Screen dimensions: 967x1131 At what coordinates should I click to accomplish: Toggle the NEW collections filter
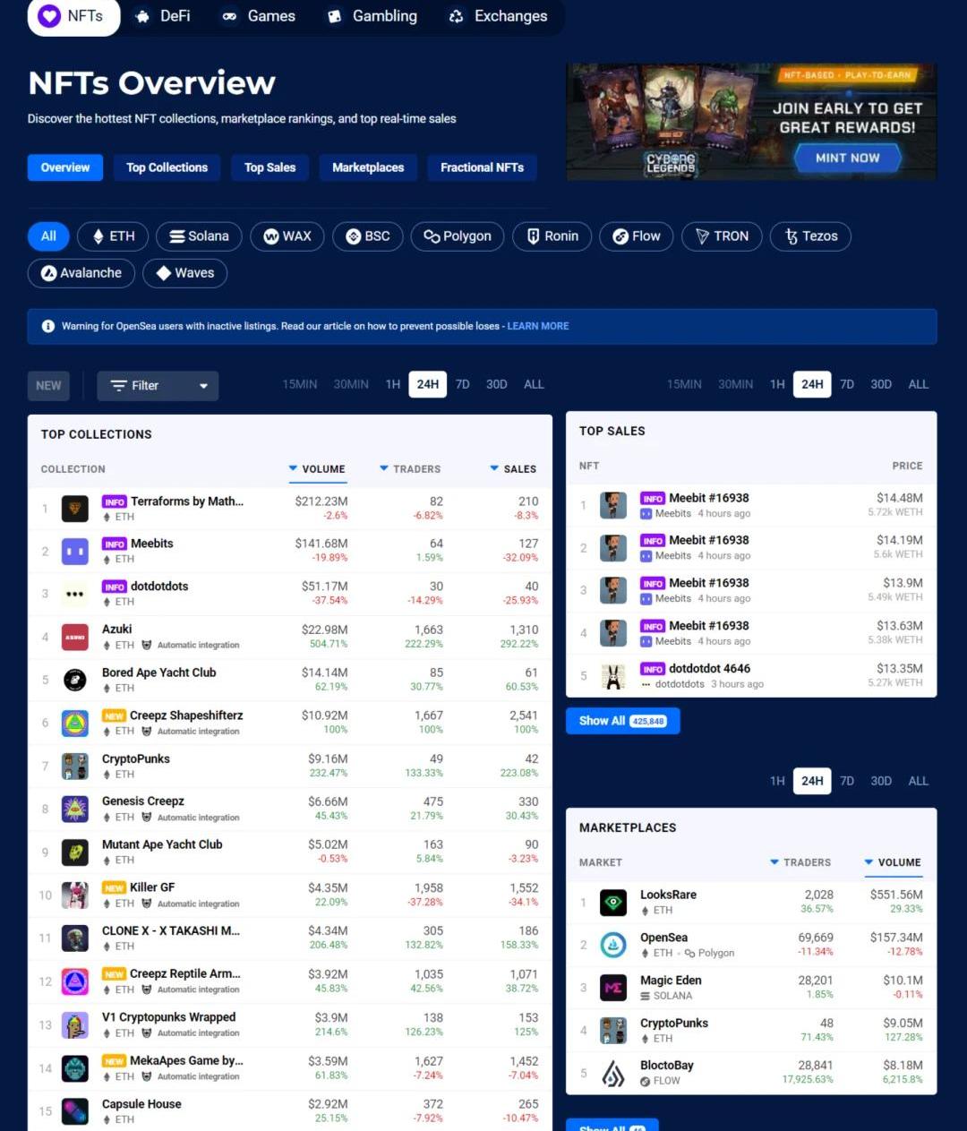pos(48,385)
